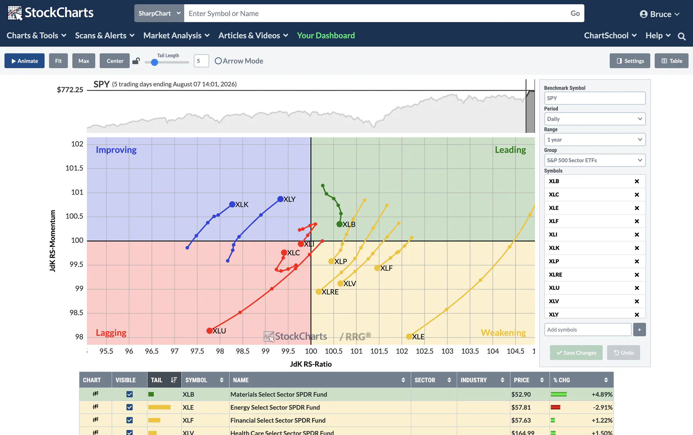Remove XLRE from symbols list
The height and width of the screenshot is (435, 693).
pos(637,274)
